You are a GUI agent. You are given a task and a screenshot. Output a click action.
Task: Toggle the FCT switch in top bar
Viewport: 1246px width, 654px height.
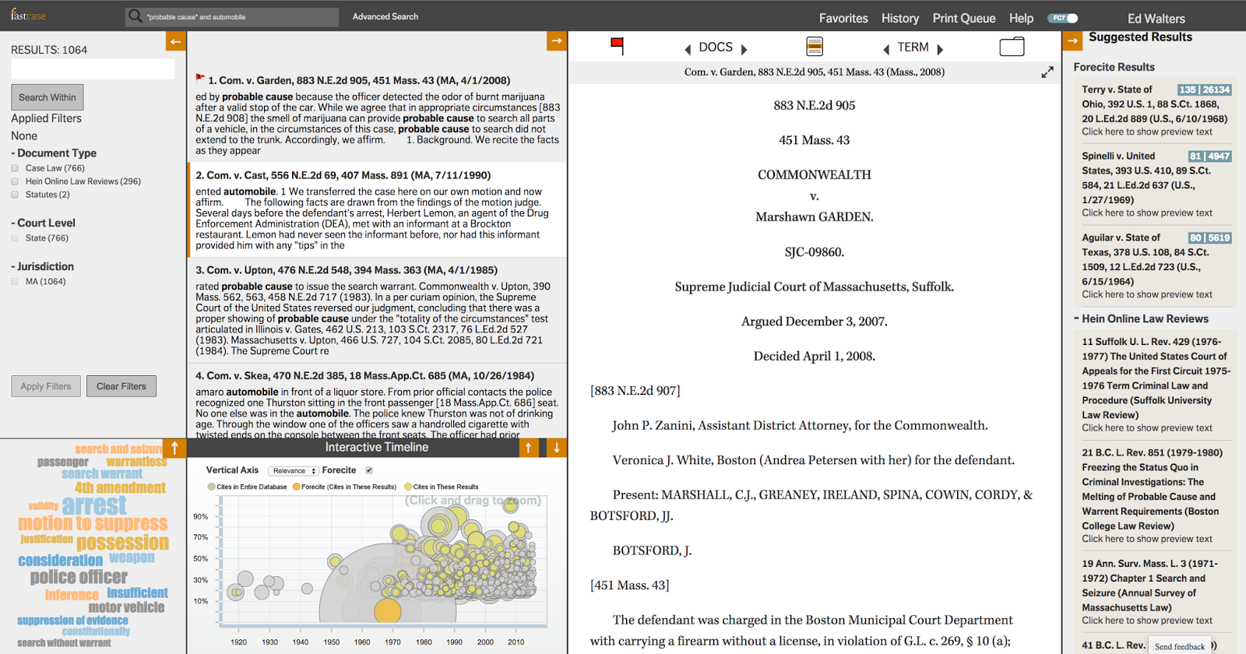(x=1063, y=18)
